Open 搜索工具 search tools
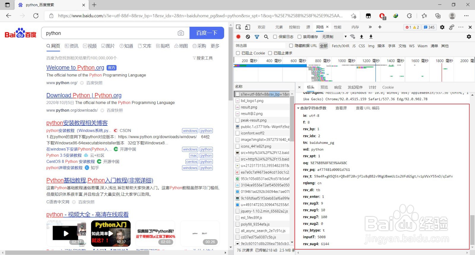The height and width of the screenshot is (255, 475). [203, 58]
